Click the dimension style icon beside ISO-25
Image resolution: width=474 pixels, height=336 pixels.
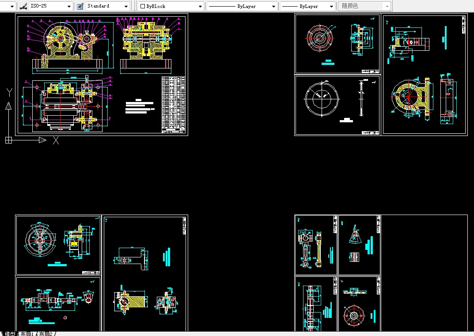(23, 6)
